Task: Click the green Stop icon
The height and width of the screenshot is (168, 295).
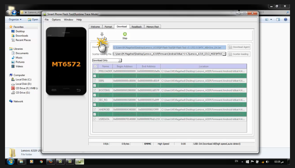Action: coord(125,34)
